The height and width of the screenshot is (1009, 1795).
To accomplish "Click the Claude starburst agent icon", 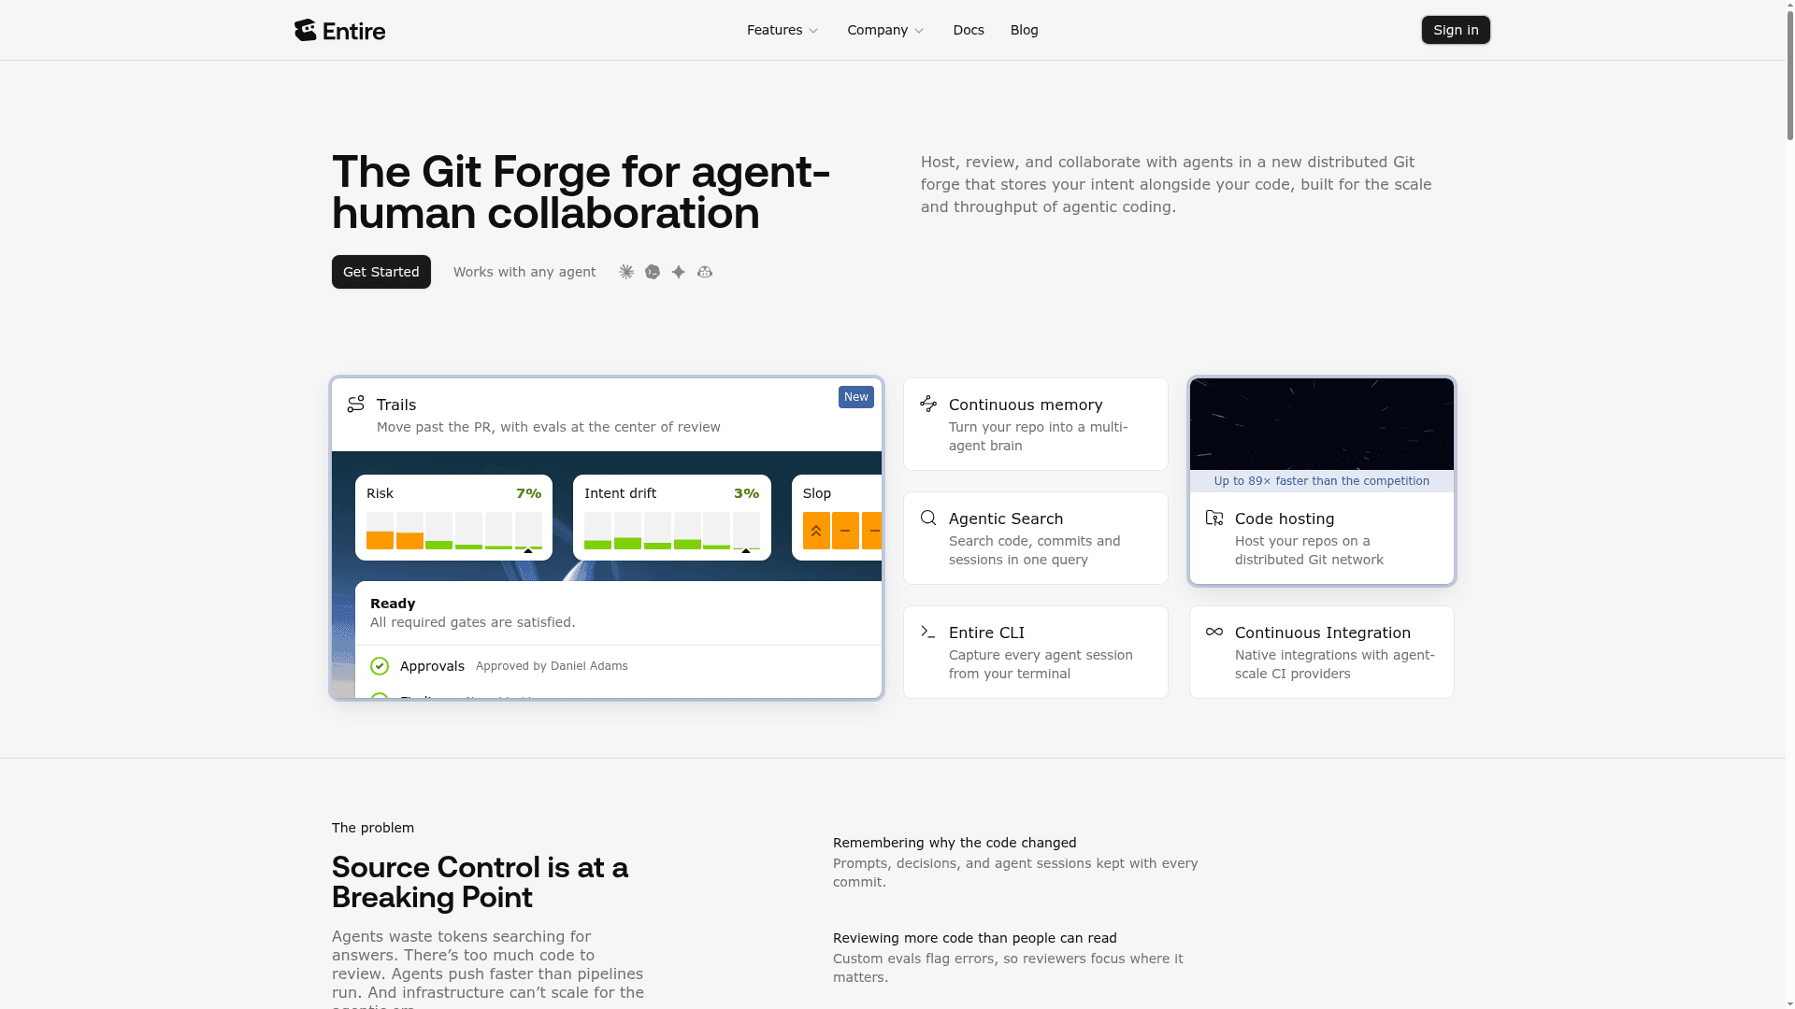I will tap(626, 272).
